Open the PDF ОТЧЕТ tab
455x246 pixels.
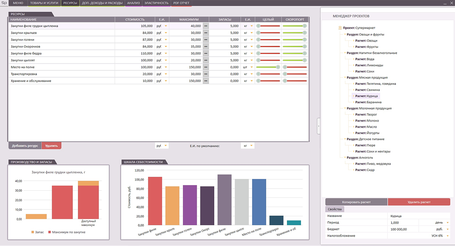(x=181, y=3)
